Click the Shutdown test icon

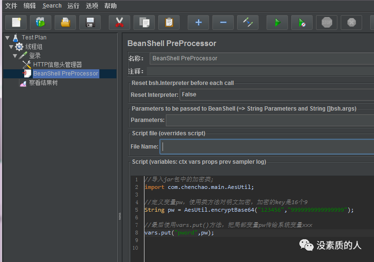[352, 23]
